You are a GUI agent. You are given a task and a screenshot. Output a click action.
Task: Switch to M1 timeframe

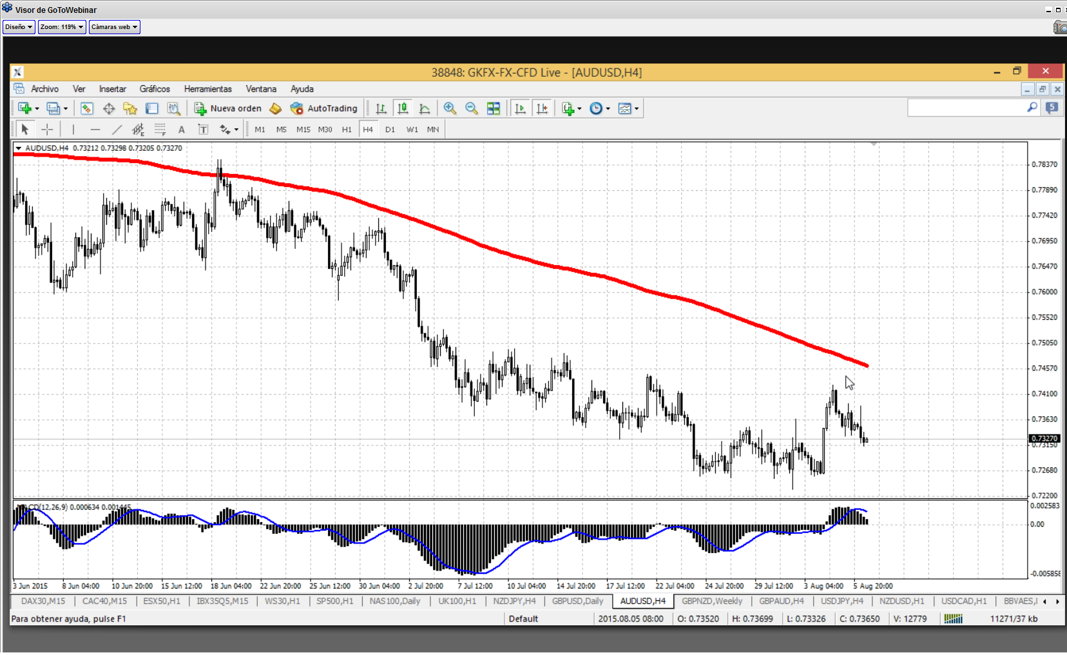260,130
